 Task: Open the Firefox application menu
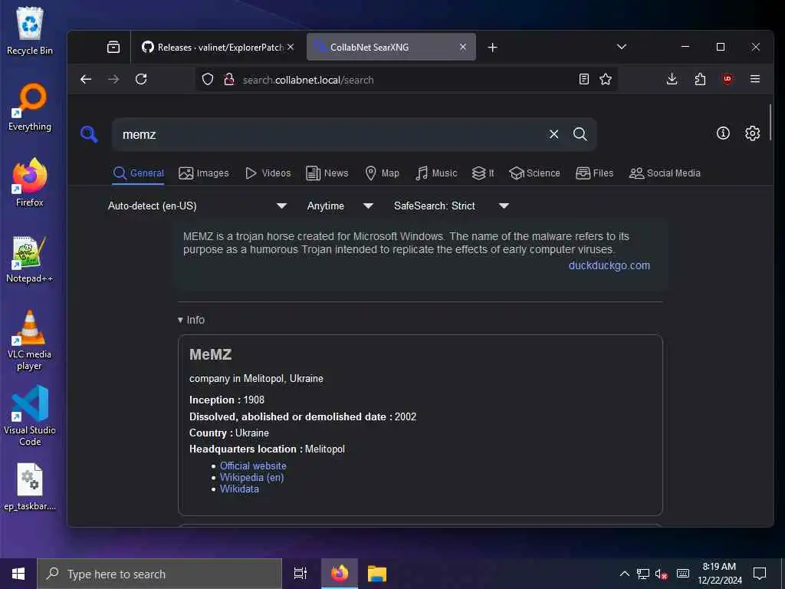click(x=755, y=79)
